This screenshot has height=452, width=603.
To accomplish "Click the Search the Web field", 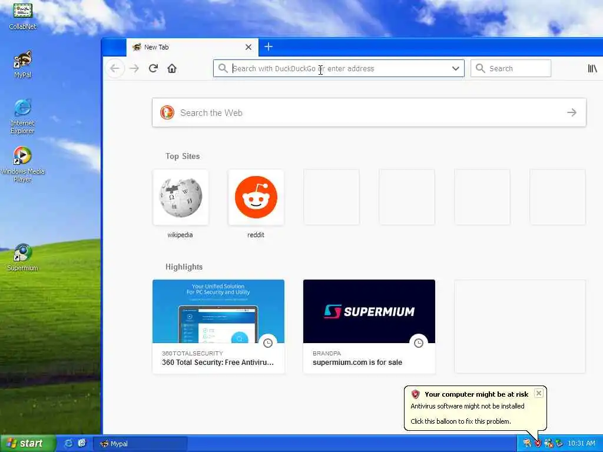I will tap(369, 112).
